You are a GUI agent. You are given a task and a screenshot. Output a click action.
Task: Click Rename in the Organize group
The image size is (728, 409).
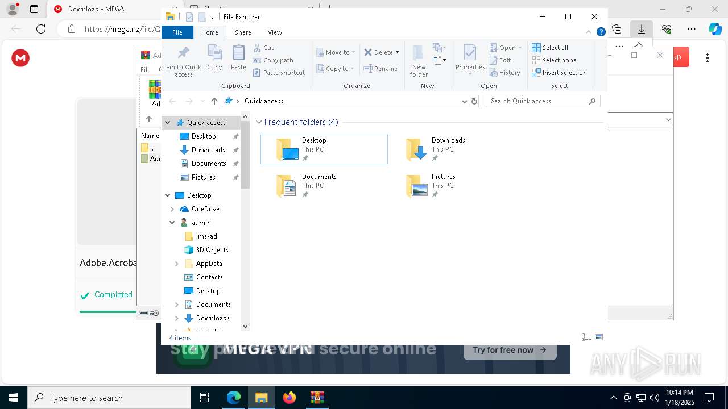coord(380,69)
